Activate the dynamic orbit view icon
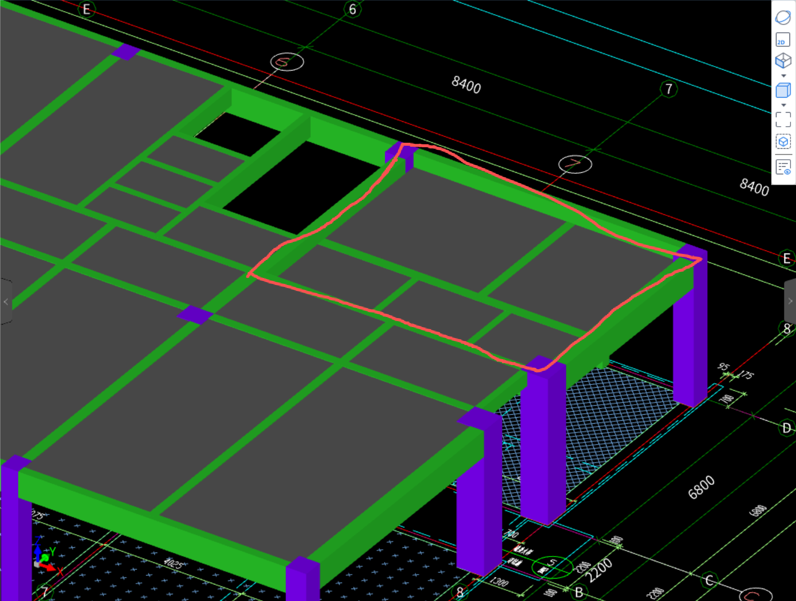This screenshot has height=601, width=796. tap(783, 17)
